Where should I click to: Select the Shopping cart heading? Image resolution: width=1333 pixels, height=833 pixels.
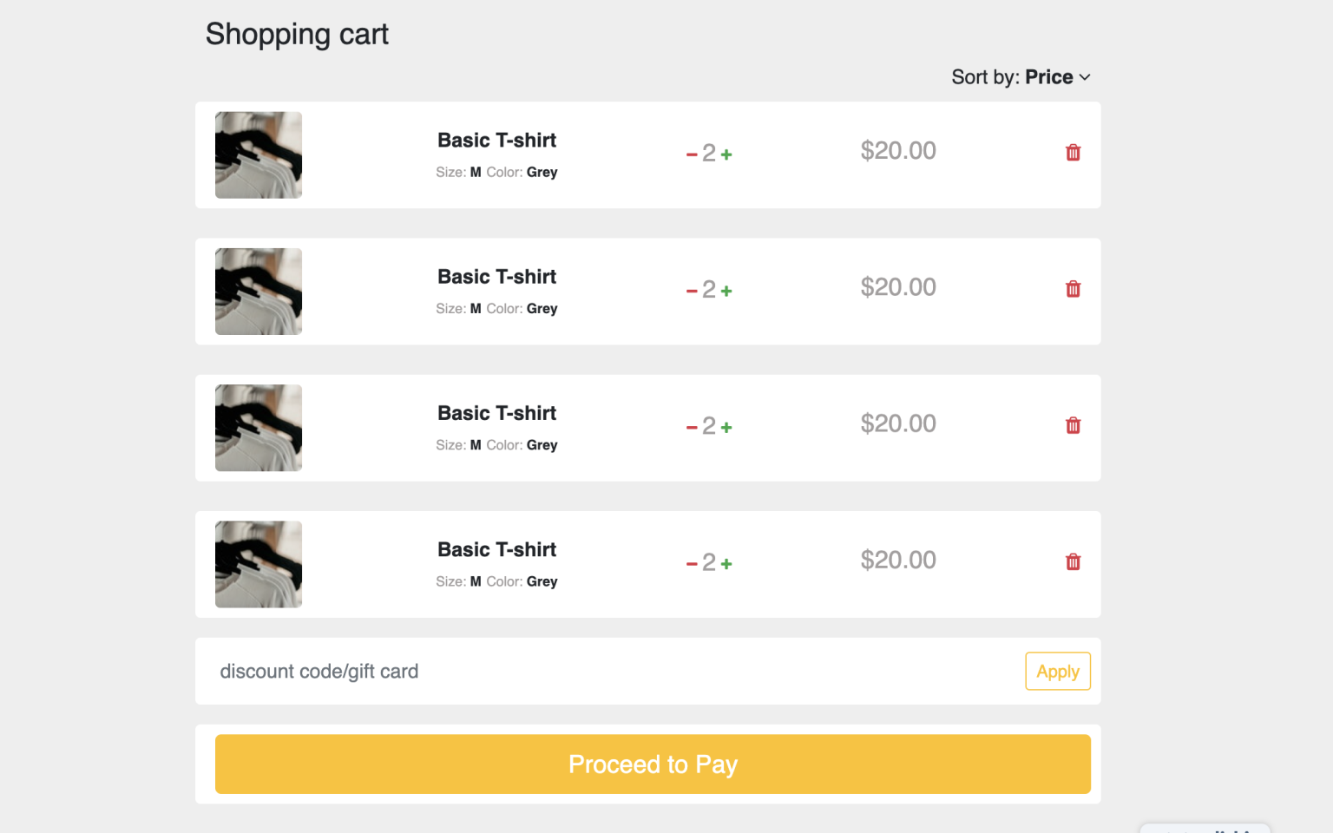(x=297, y=35)
